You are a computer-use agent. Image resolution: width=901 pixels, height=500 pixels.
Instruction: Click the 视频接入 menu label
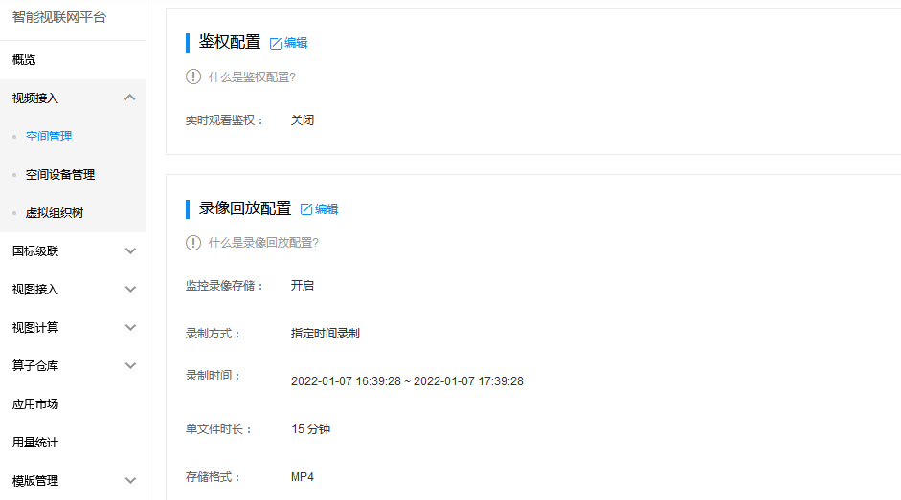35,98
